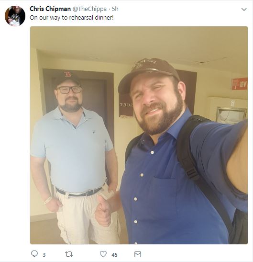Click the reply count 3
This screenshot has height=262, width=253.
tap(44, 255)
